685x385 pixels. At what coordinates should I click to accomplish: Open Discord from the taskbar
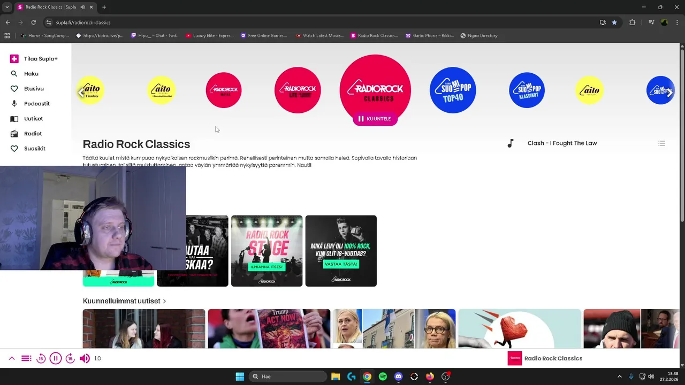tap(398, 376)
